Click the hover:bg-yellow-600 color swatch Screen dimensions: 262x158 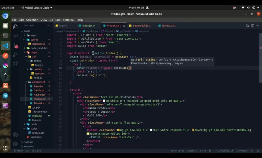point(193,130)
